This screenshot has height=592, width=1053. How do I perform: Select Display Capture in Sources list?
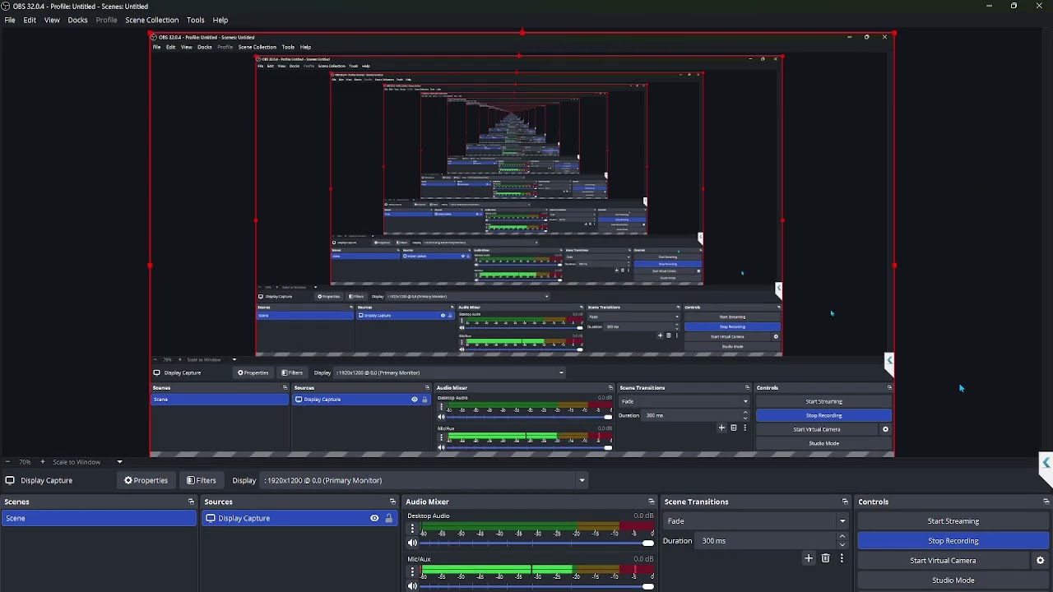tap(299, 518)
